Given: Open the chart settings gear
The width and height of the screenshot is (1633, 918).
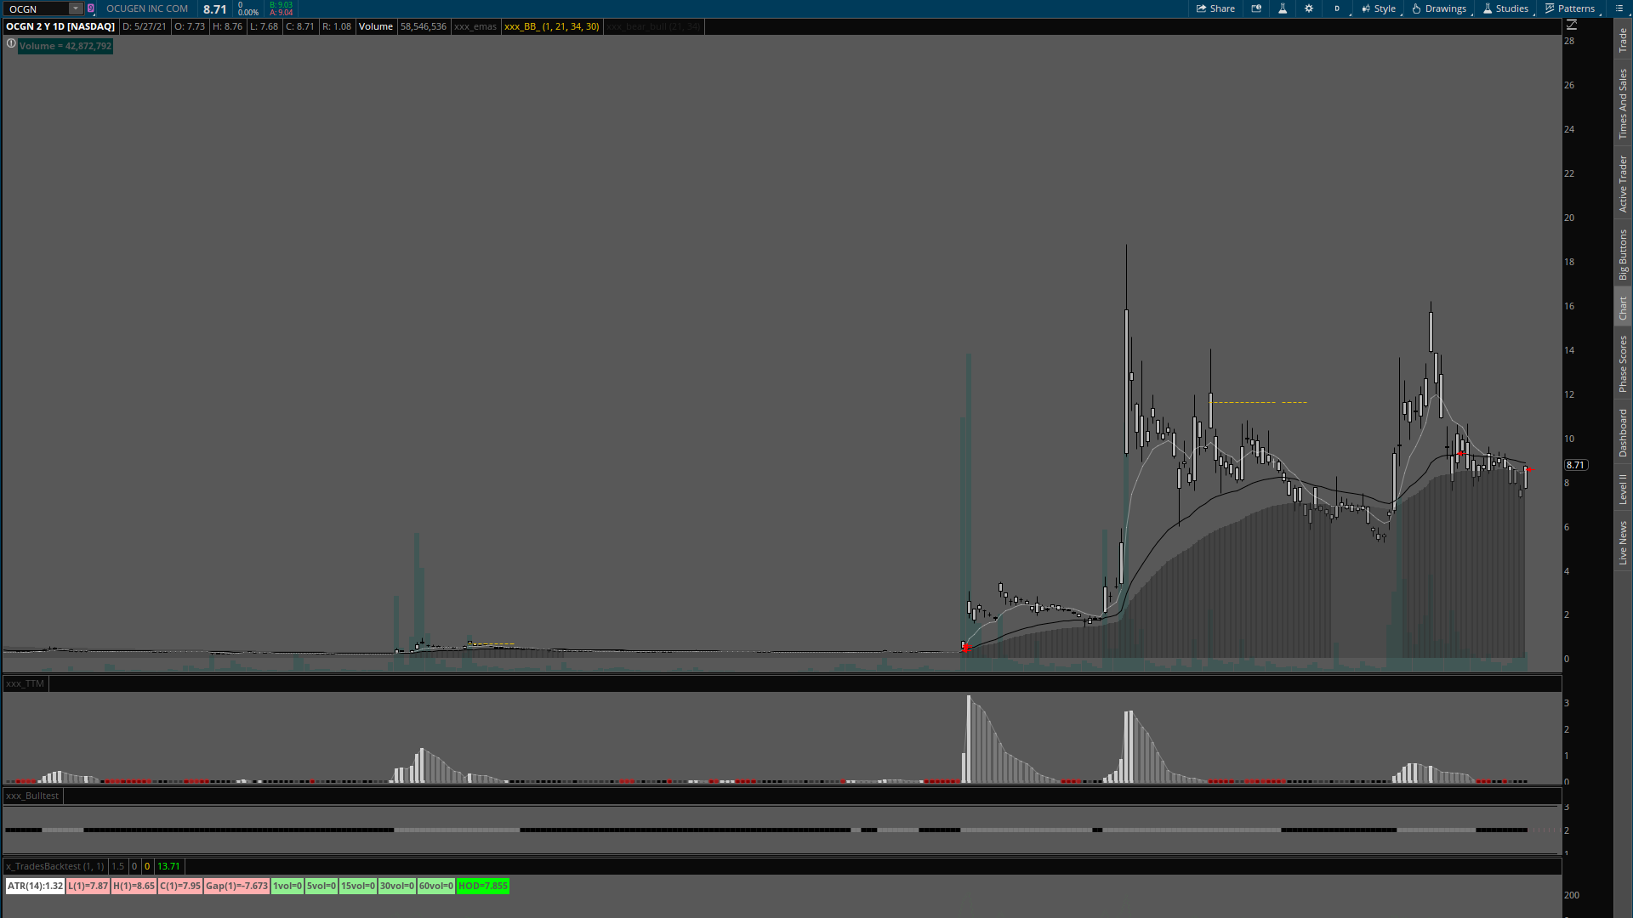Looking at the screenshot, I should 1309,8.
